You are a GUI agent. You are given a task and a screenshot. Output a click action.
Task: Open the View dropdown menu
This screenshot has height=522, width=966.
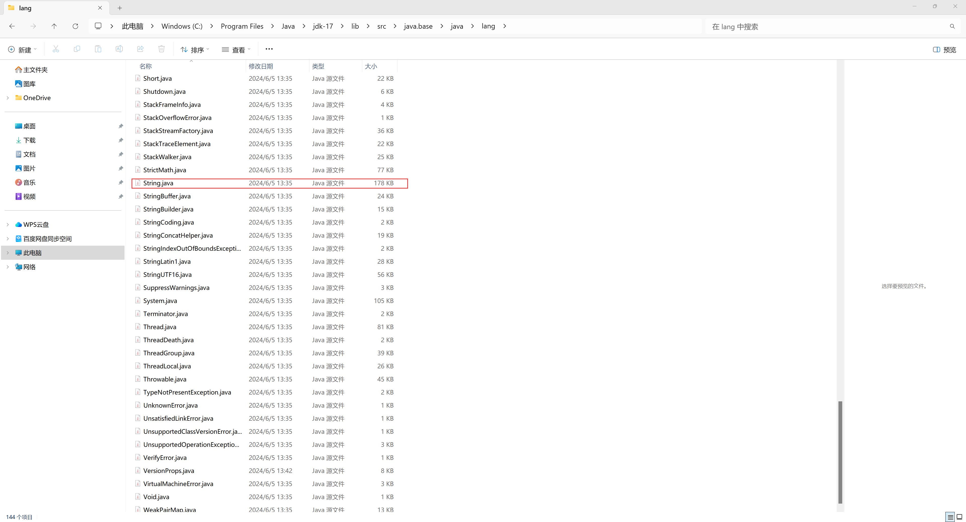click(236, 50)
